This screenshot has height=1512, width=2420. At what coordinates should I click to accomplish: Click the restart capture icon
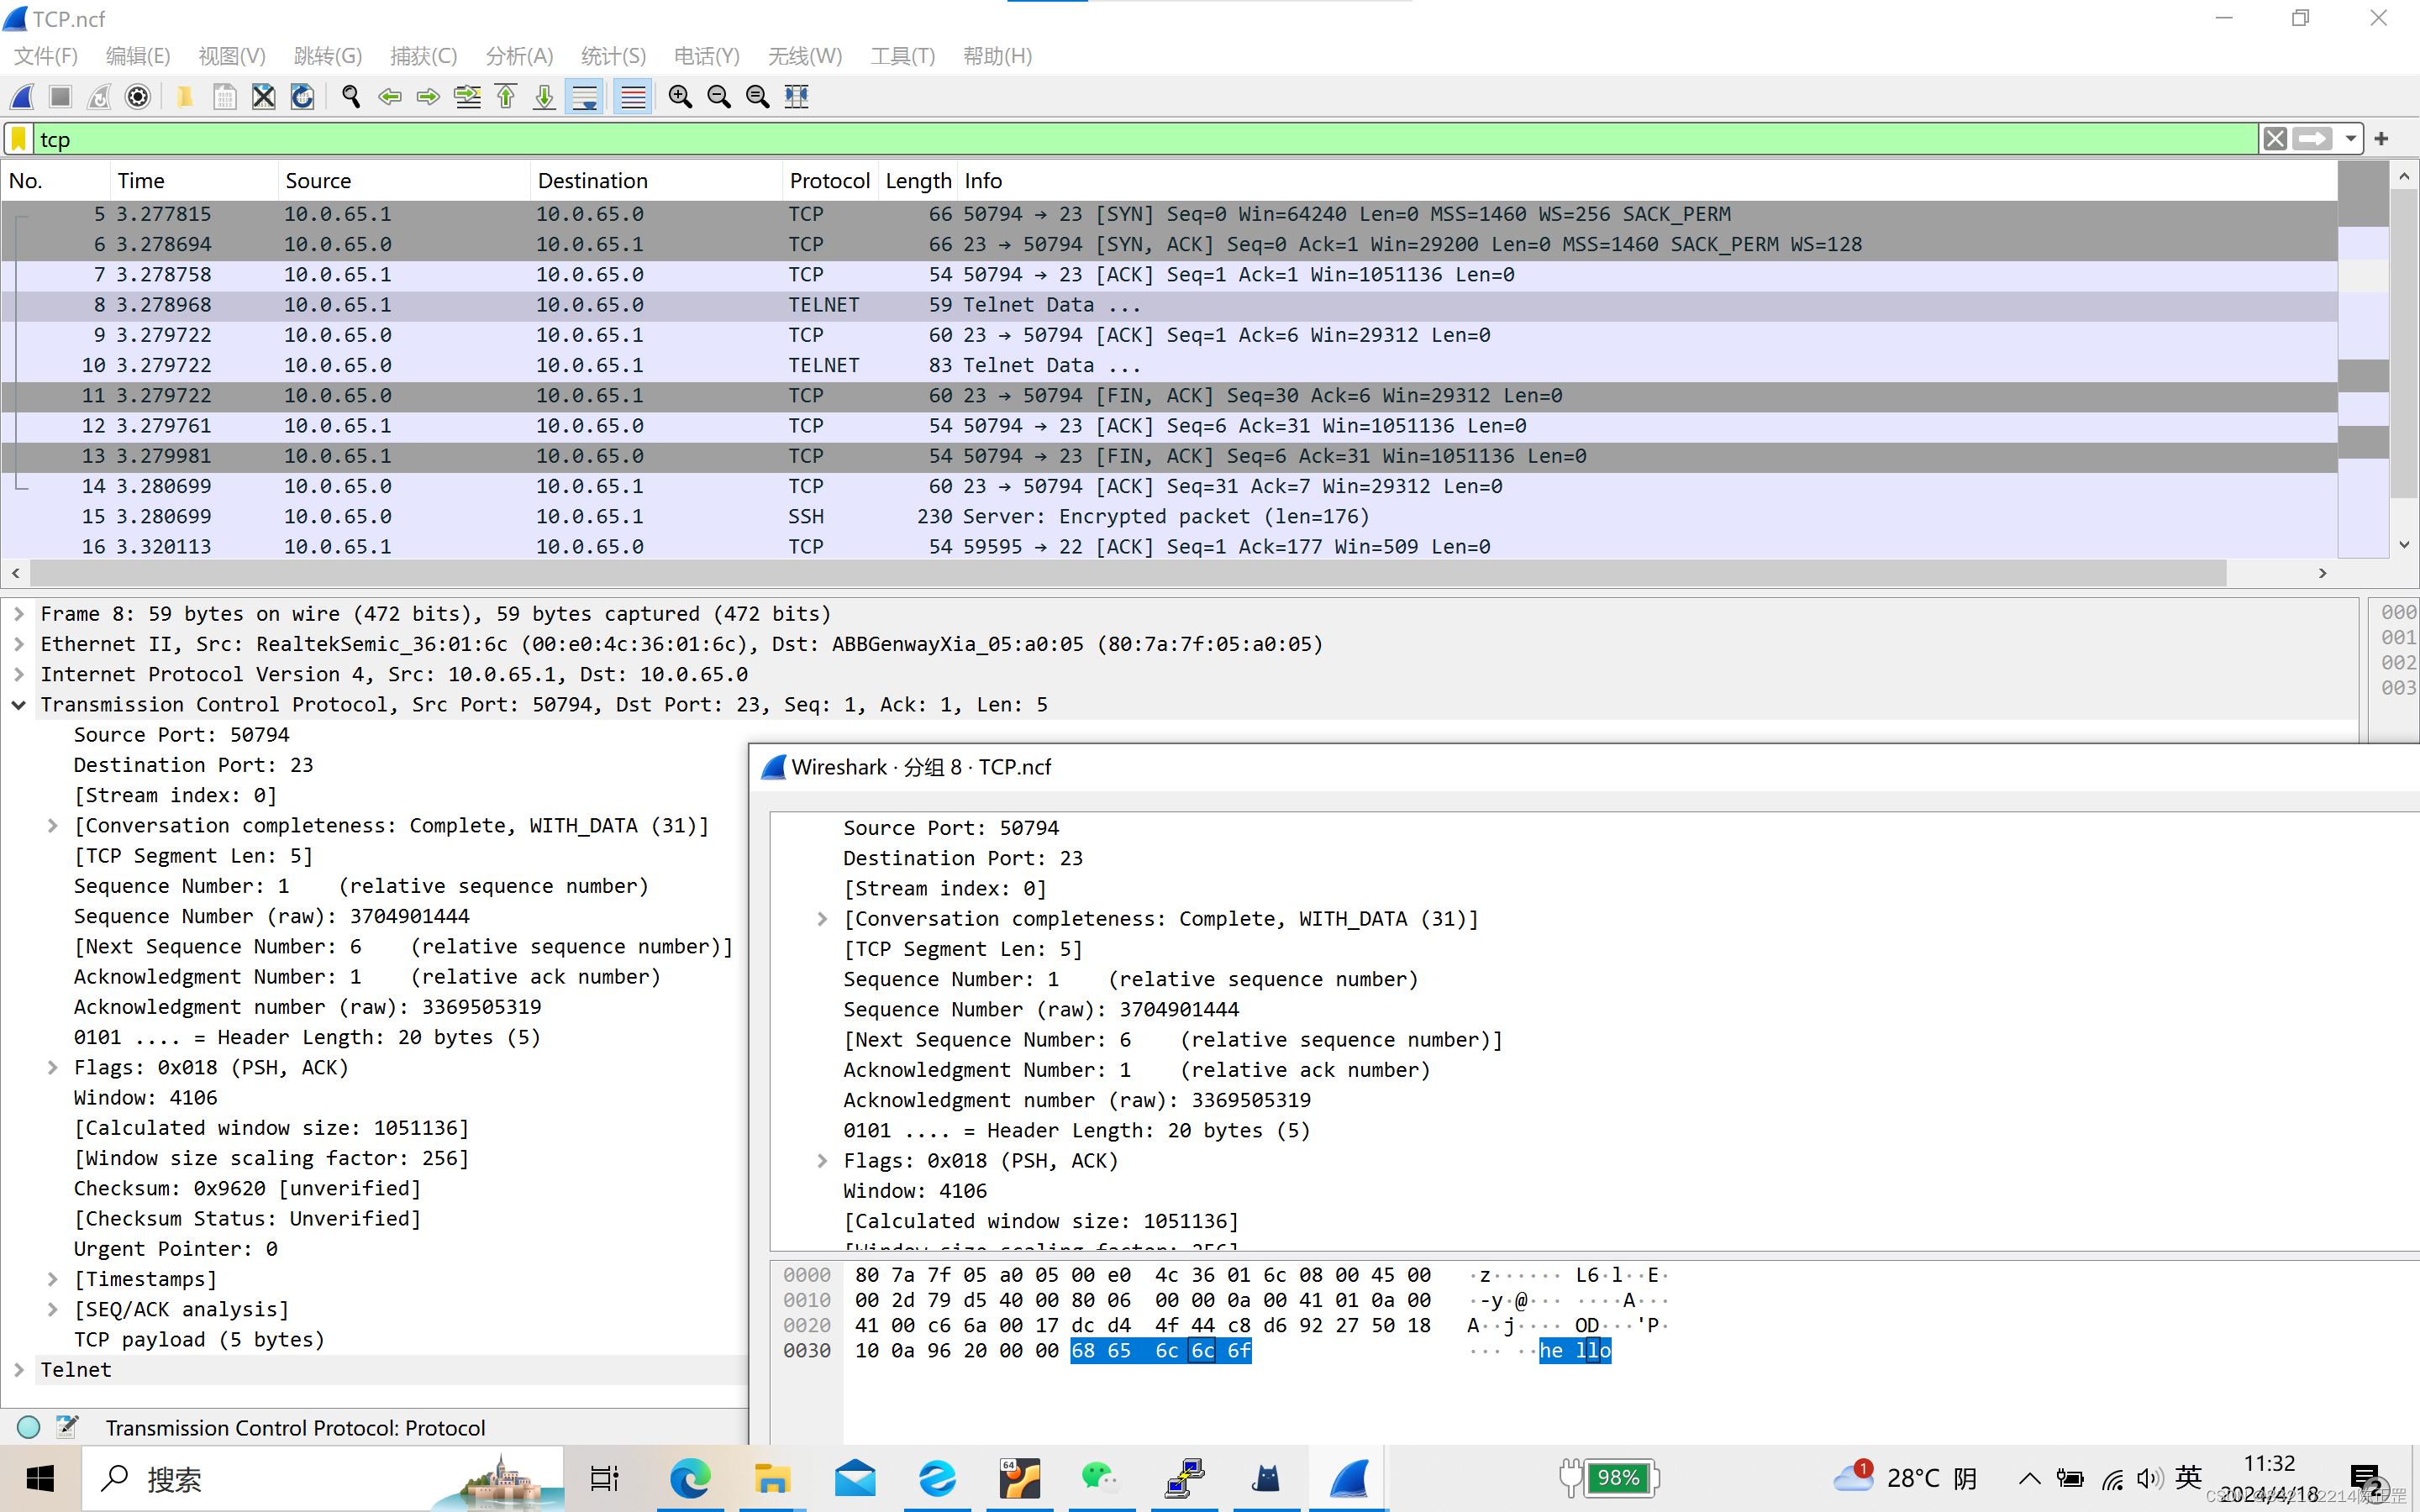[x=99, y=97]
